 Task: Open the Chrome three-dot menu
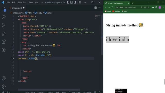[x=163, y=7]
